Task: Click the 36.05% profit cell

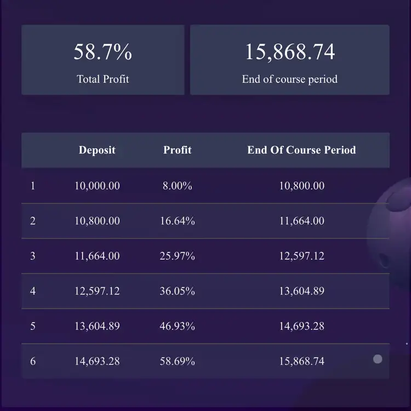Action: pos(177,291)
